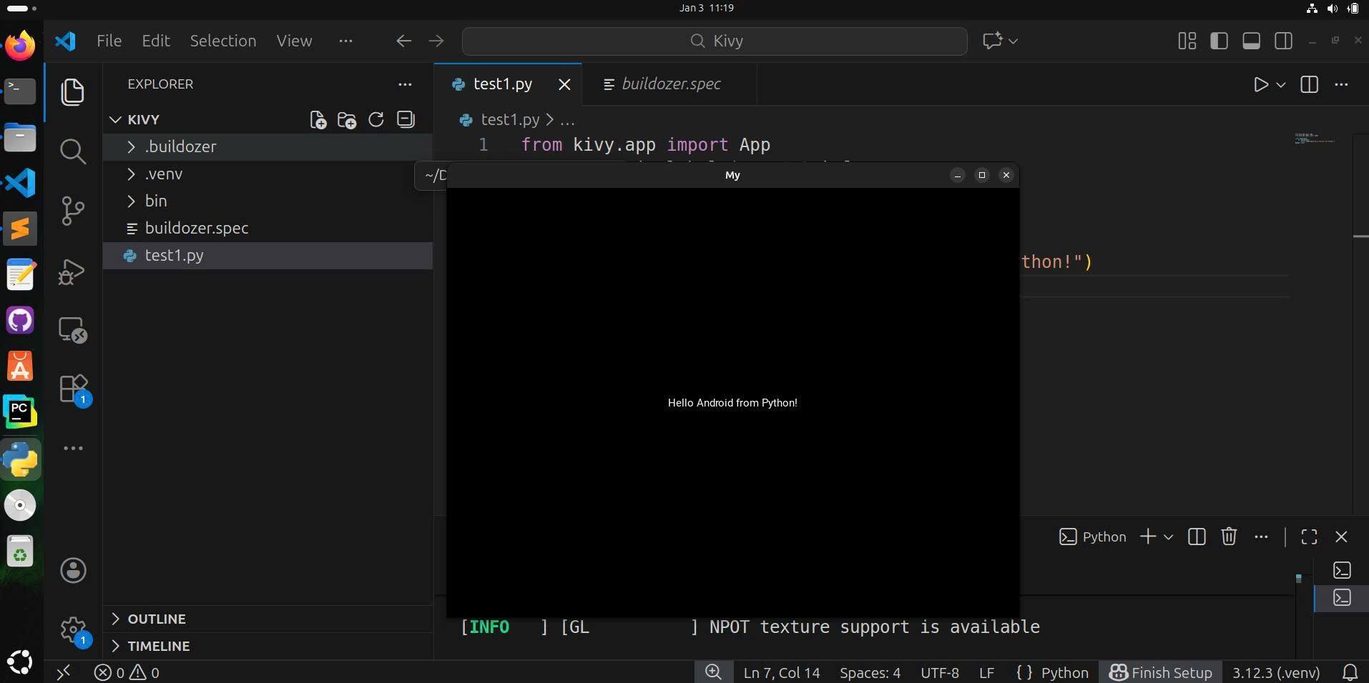Add a new terminal with plus button
Viewport: 1369px width, 683px height.
coord(1147,537)
